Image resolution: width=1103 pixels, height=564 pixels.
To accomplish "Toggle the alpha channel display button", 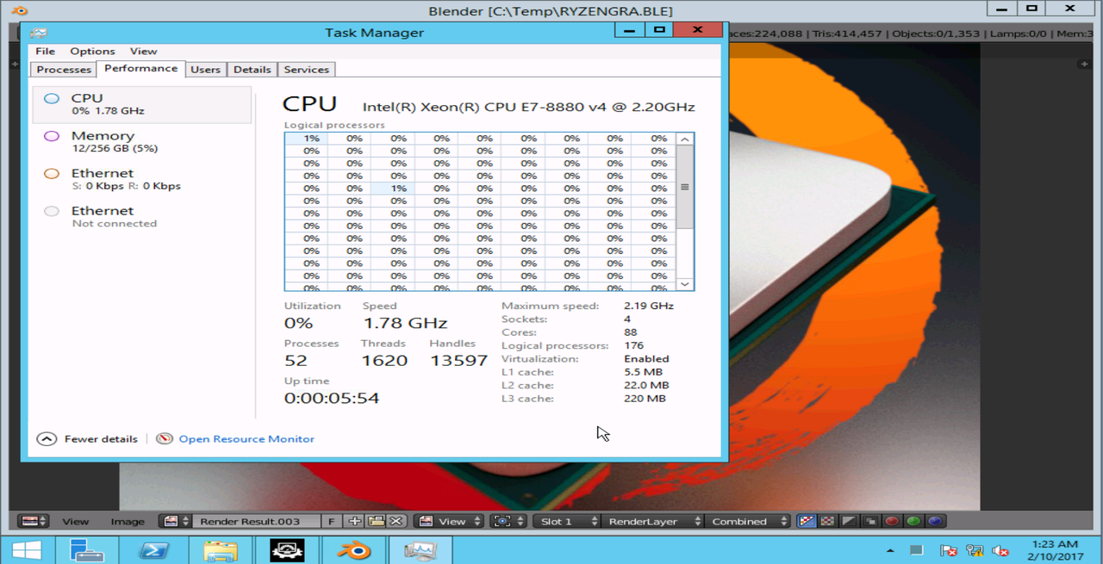I will 849,521.
